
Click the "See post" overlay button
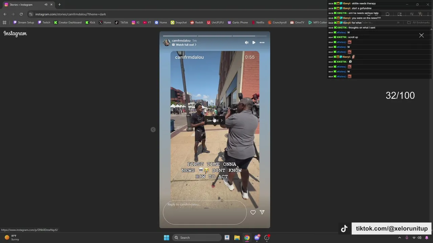(x=214, y=120)
